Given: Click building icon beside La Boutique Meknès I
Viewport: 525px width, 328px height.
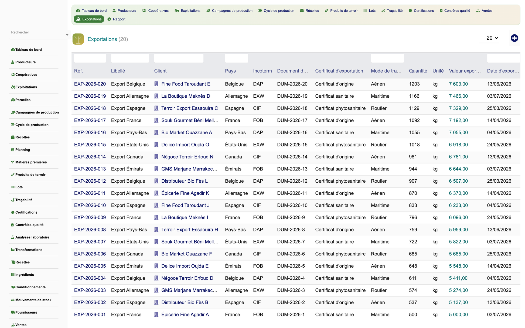Looking at the screenshot, I should click(x=156, y=217).
